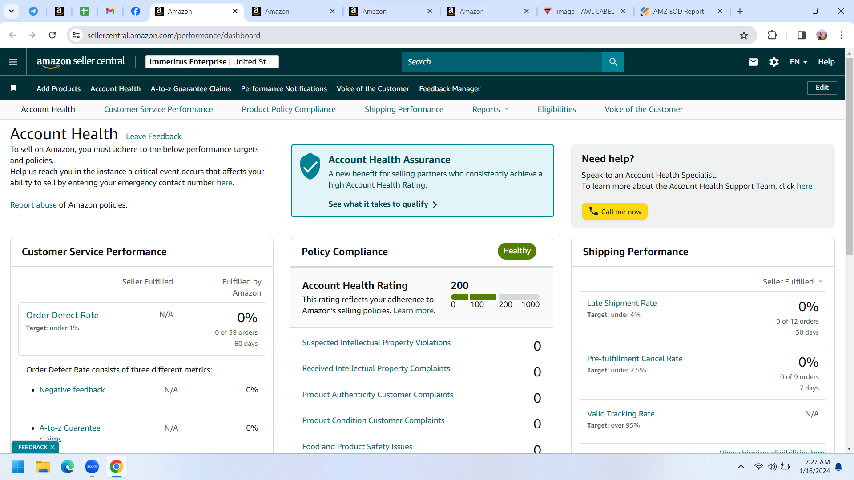Open the Report abuse link
The height and width of the screenshot is (480, 854).
coord(33,205)
